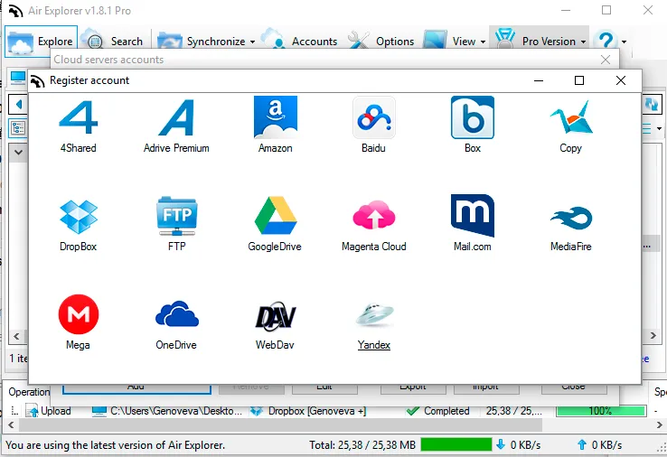The width and height of the screenshot is (667, 457).
Task: Select DropBox account type
Action: click(79, 217)
